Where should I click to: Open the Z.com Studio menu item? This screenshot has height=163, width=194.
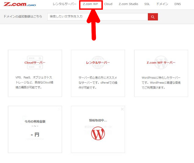coord(128,4)
